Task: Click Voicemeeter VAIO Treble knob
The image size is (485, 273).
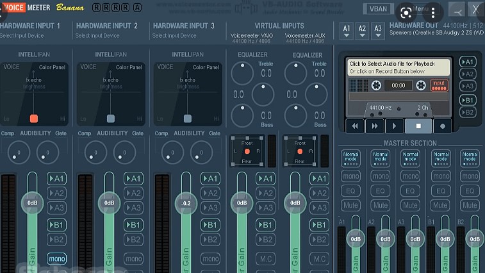Action: pyautogui.click(x=242, y=73)
